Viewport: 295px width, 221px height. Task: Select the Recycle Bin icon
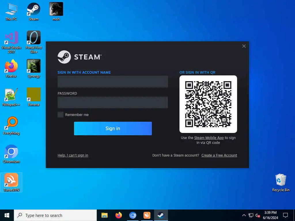coord(281,182)
